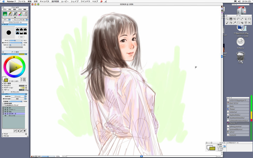The height and width of the screenshot is (158, 253).
Task: Expand the マスク section
Action: [3, 134]
